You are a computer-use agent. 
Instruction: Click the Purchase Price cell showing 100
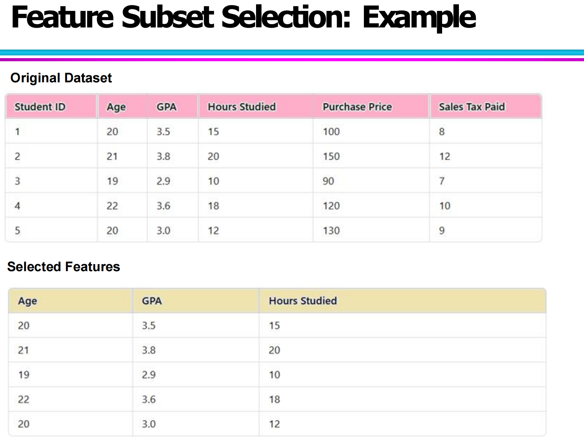(331, 131)
